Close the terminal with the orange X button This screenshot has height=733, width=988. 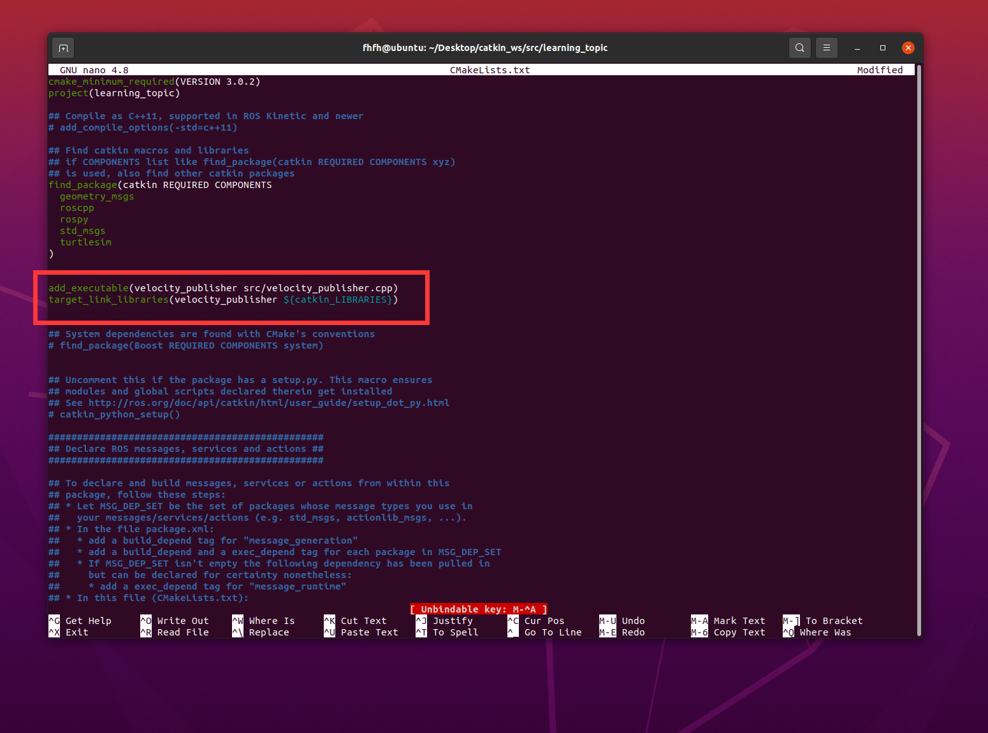[x=908, y=48]
